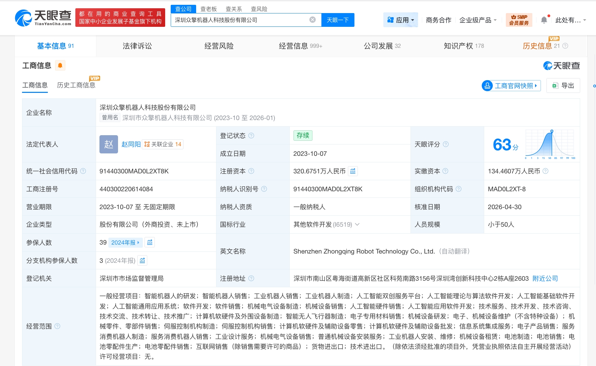596x366 pixels.
Task: Open the 附近公司 link
Action: pyautogui.click(x=545, y=278)
